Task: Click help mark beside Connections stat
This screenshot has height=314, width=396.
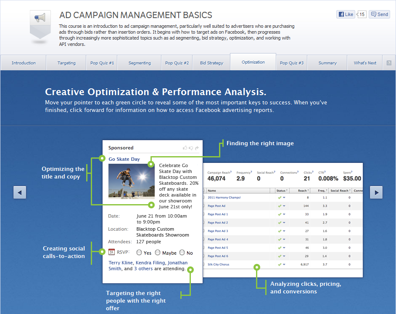Action: click(x=298, y=172)
